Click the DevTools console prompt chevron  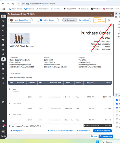[x=116, y=40]
